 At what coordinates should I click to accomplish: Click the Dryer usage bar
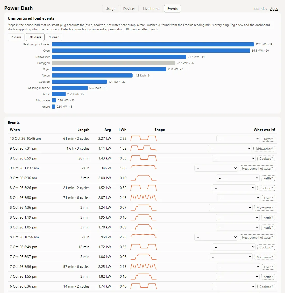coord(109,69)
